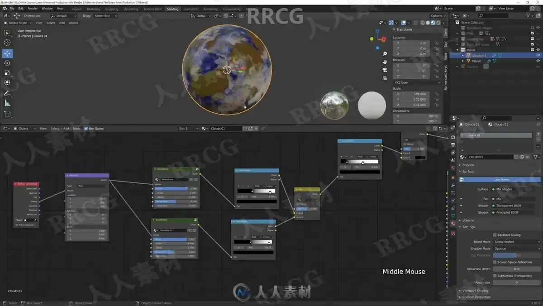Open the Render menu
This screenshot has height=306, width=543.
(x=33, y=9)
